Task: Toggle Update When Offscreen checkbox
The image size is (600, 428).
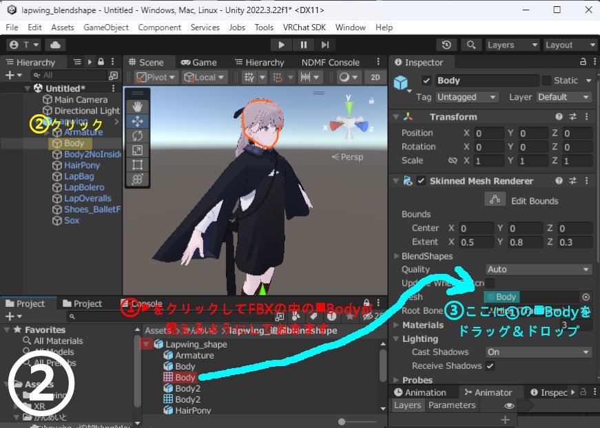Action: 490,283
